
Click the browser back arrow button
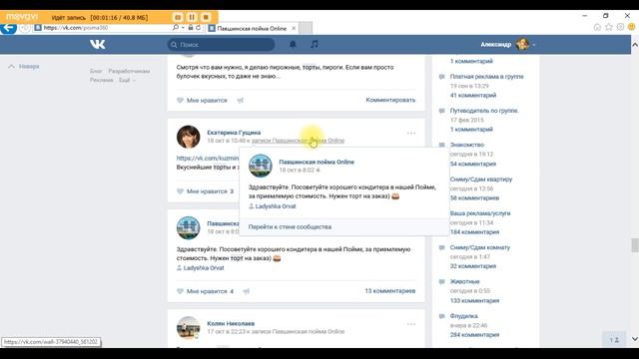9,28
